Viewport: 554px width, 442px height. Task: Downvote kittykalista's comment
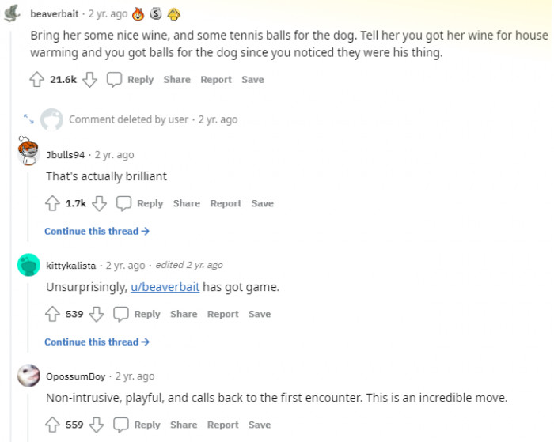(97, 314)
